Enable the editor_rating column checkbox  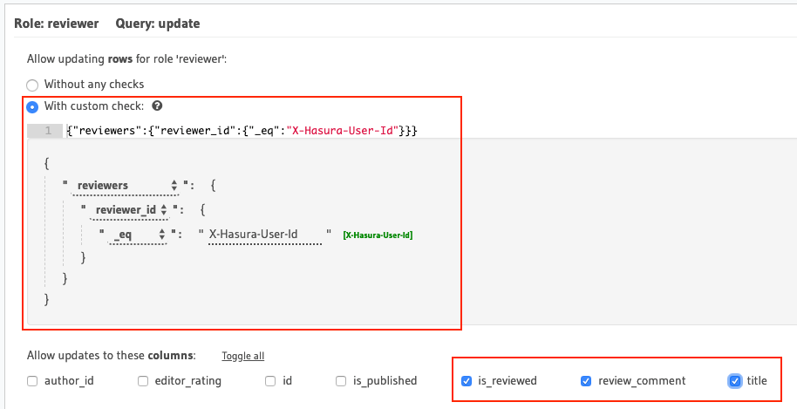point(143,381)
